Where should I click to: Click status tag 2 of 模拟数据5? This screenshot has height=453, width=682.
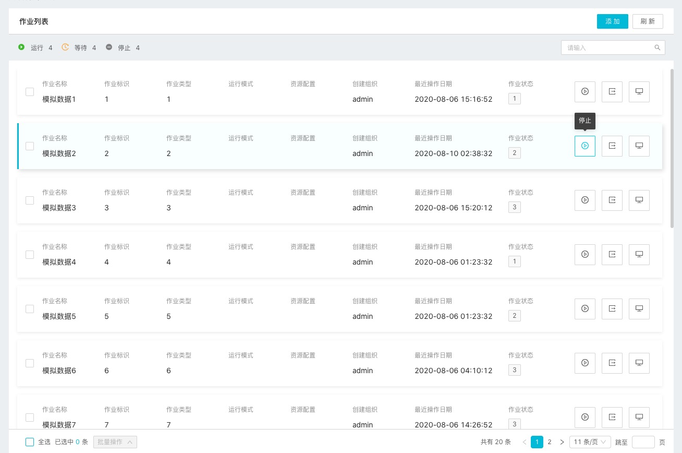pyautogui.click(x=515, y=316)
